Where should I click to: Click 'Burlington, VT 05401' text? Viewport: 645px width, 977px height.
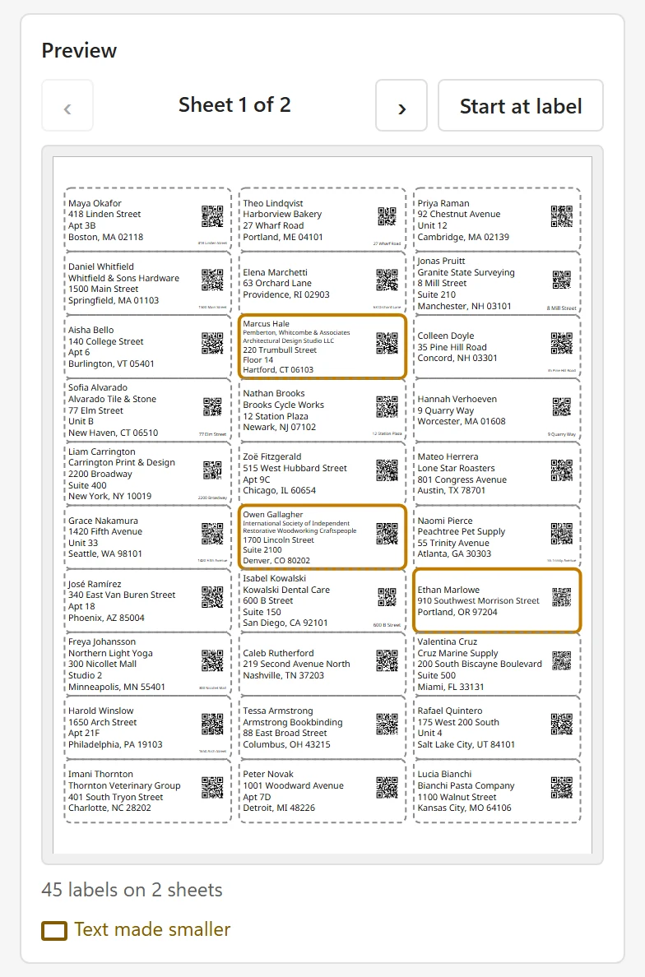coord(111,363)
